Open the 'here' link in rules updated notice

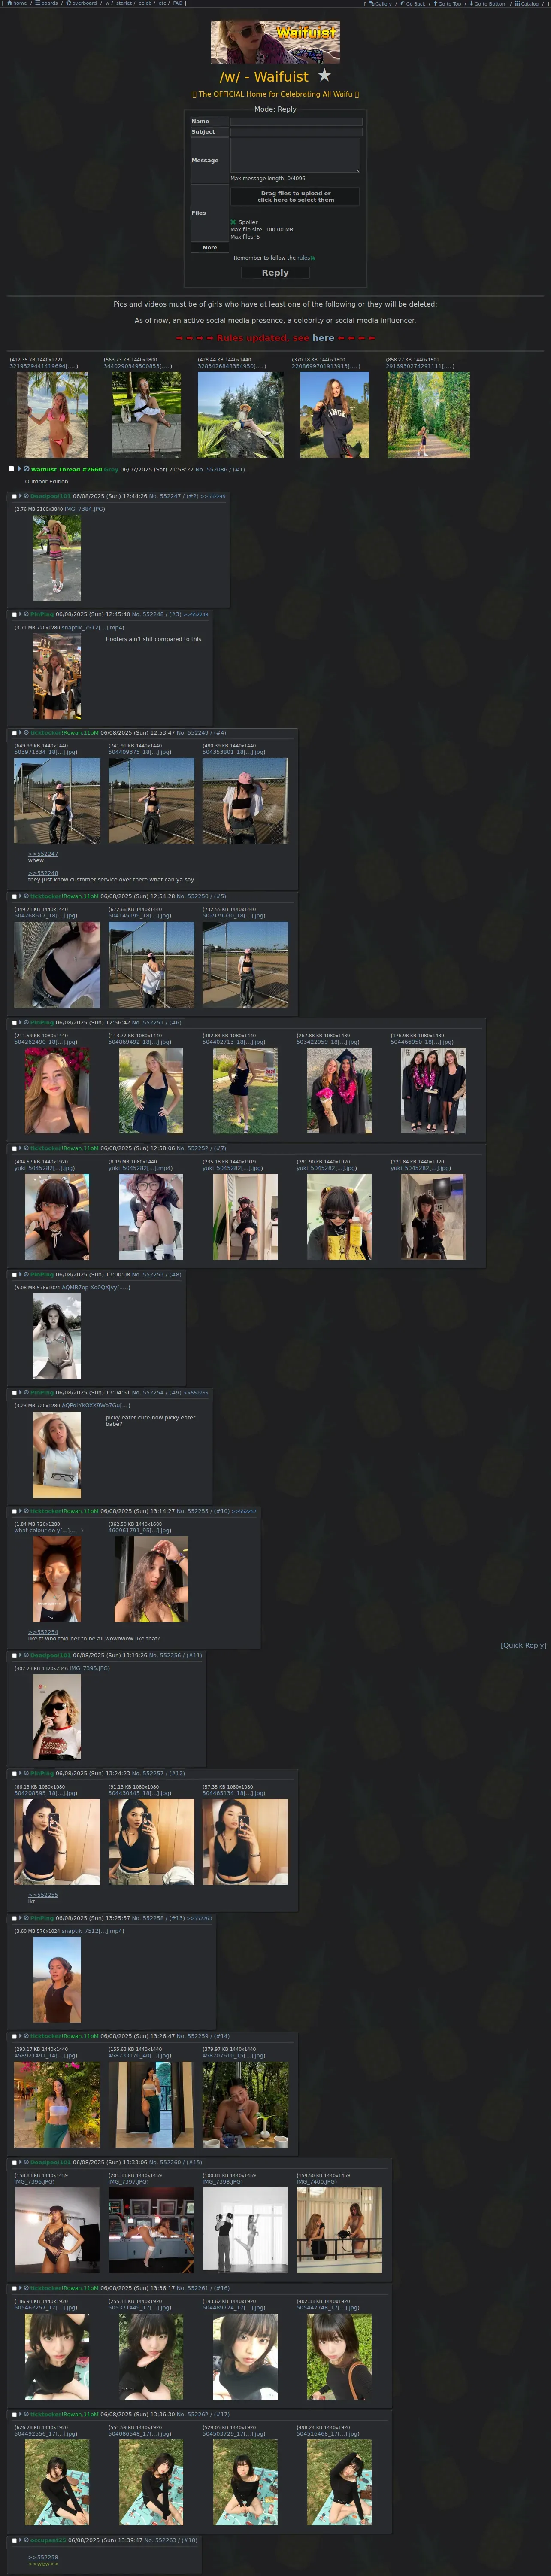tap(323, 338)
